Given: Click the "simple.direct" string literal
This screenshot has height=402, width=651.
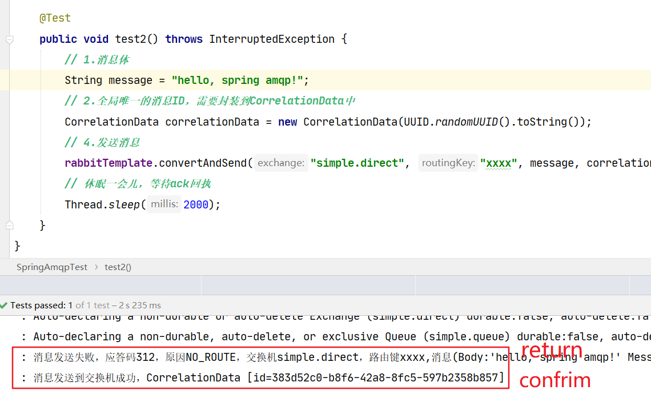Looking at the screenshot, I should [x=357, y=163].
